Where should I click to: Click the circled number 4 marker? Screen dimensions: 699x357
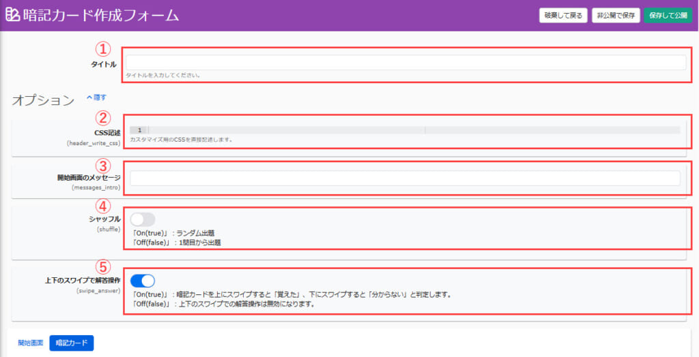point(102,204)
